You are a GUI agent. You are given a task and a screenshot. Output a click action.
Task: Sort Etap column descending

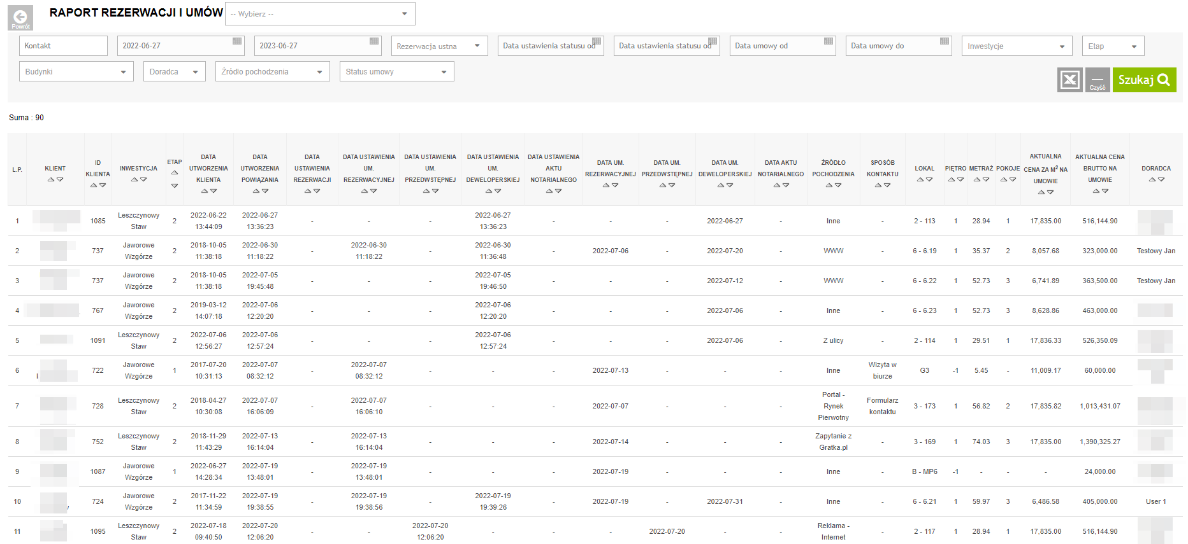(x=175, y=185)
